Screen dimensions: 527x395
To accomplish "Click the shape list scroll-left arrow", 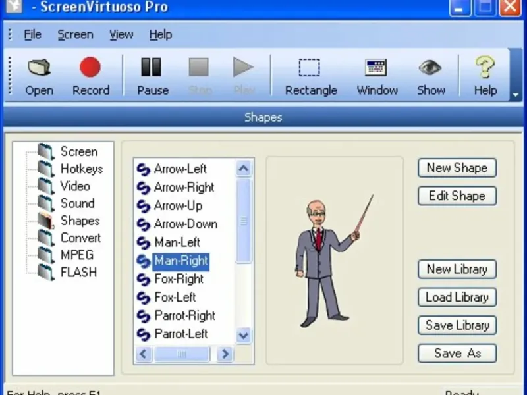I will tap(144, 354).
